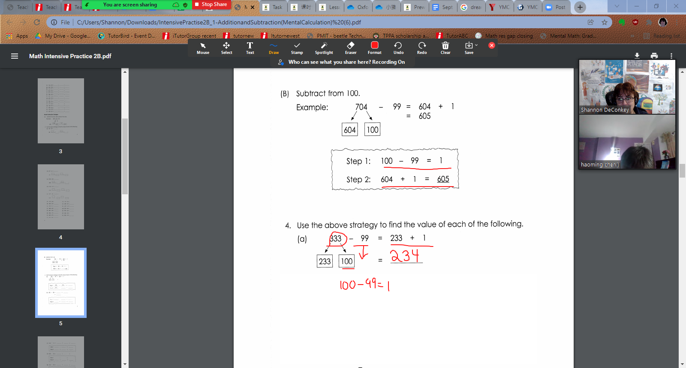Image resolution: width=686 pixels, height=368 pixels.
Task: Redo the annotation
Action: (x=422, y=48)
